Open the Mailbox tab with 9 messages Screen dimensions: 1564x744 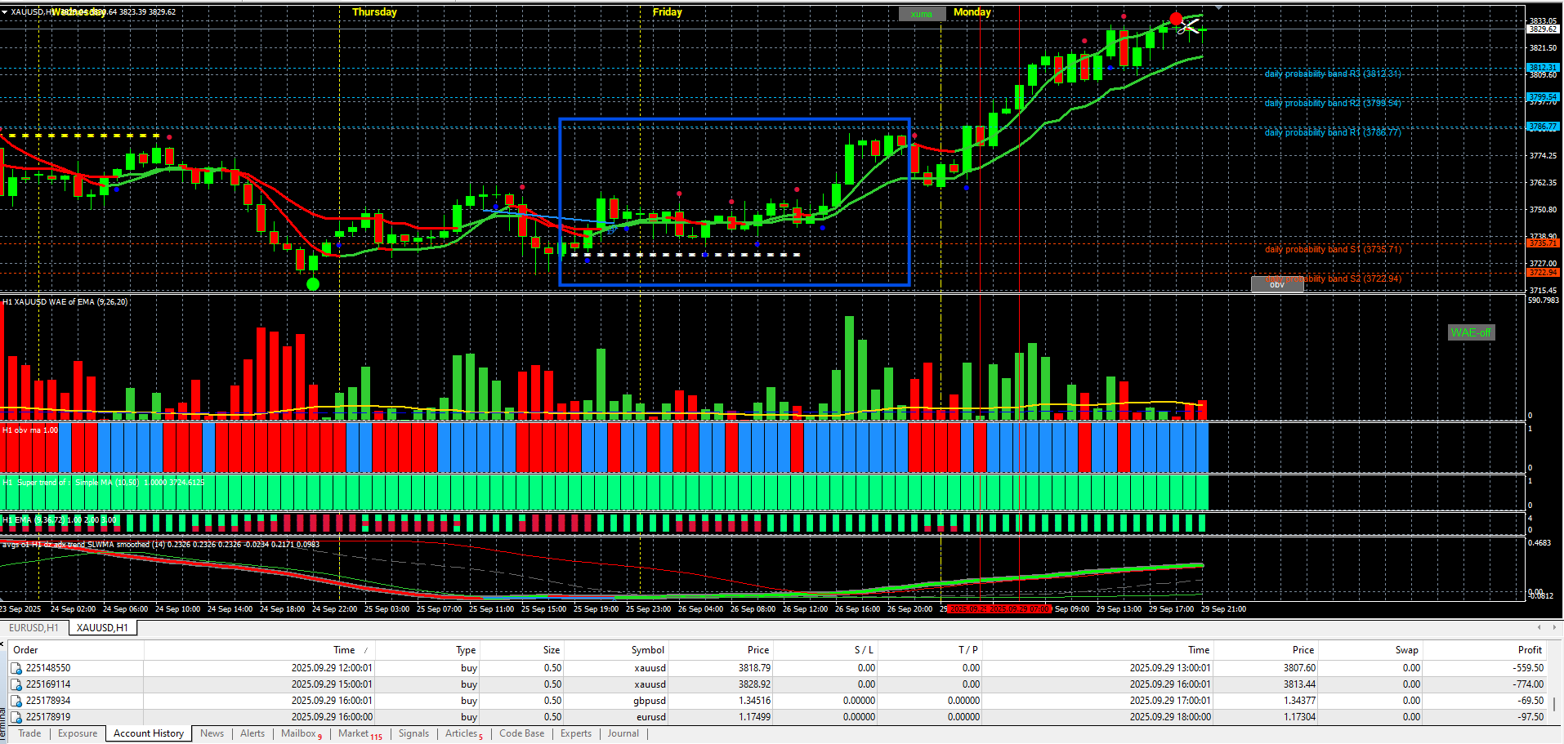click(x=302, y=733)
